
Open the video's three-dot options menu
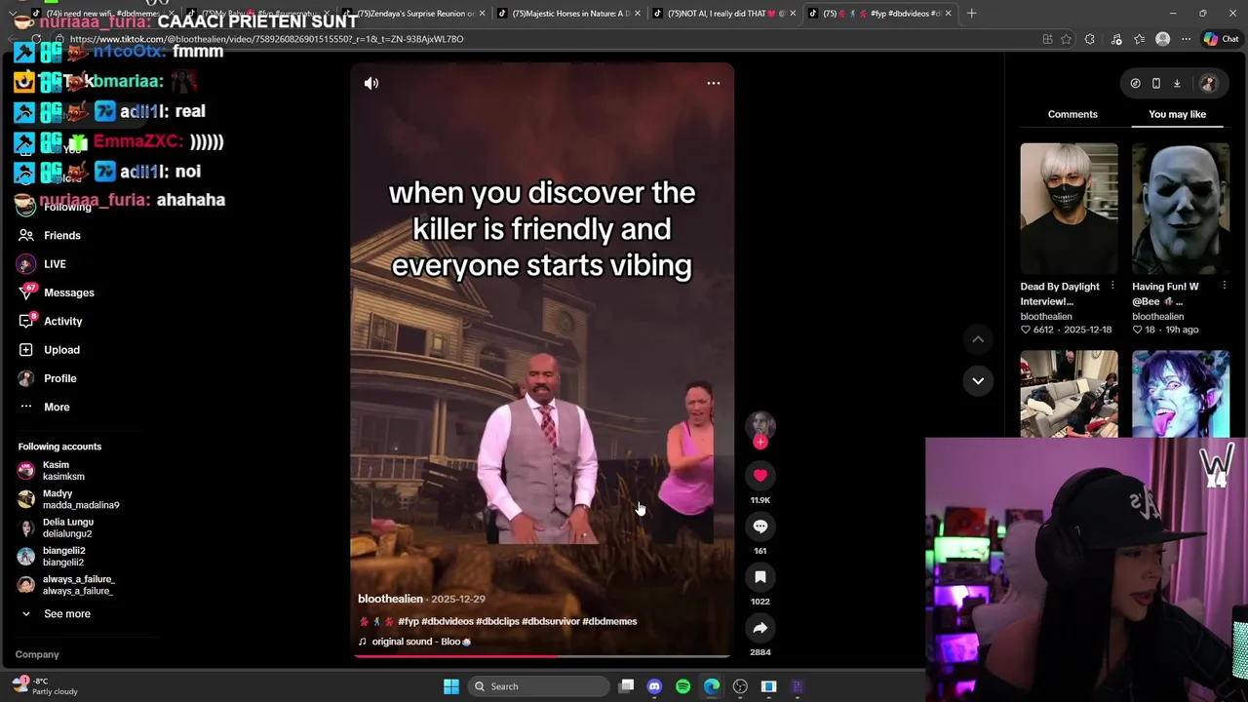click(x=714, y=84)
